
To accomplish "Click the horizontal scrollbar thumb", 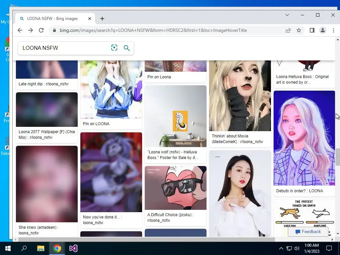I will pos(146,239).
